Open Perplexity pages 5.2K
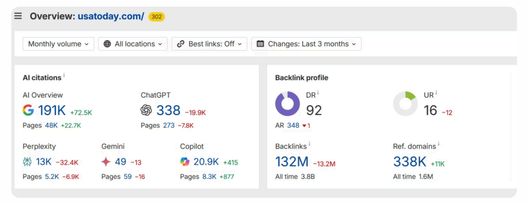Image resolution: width=529 pixels, height=203 pixels. [52, 177]
